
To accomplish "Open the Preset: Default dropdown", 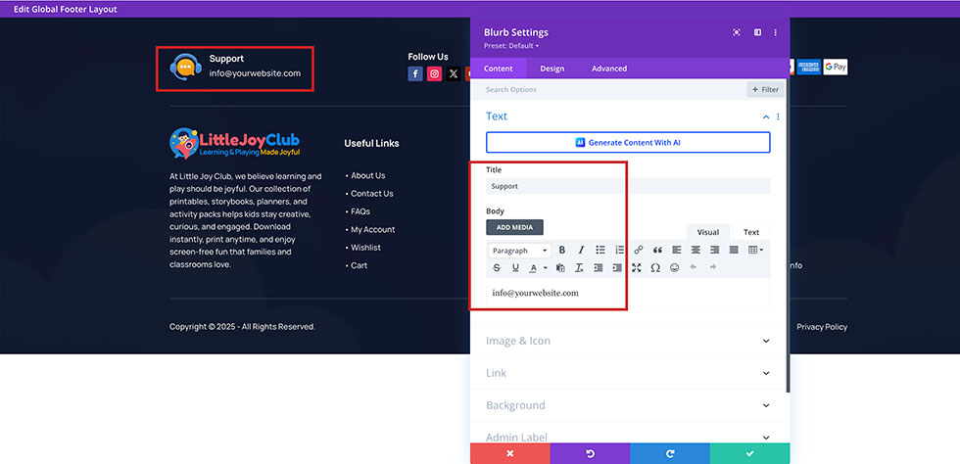I will [511, 46].
